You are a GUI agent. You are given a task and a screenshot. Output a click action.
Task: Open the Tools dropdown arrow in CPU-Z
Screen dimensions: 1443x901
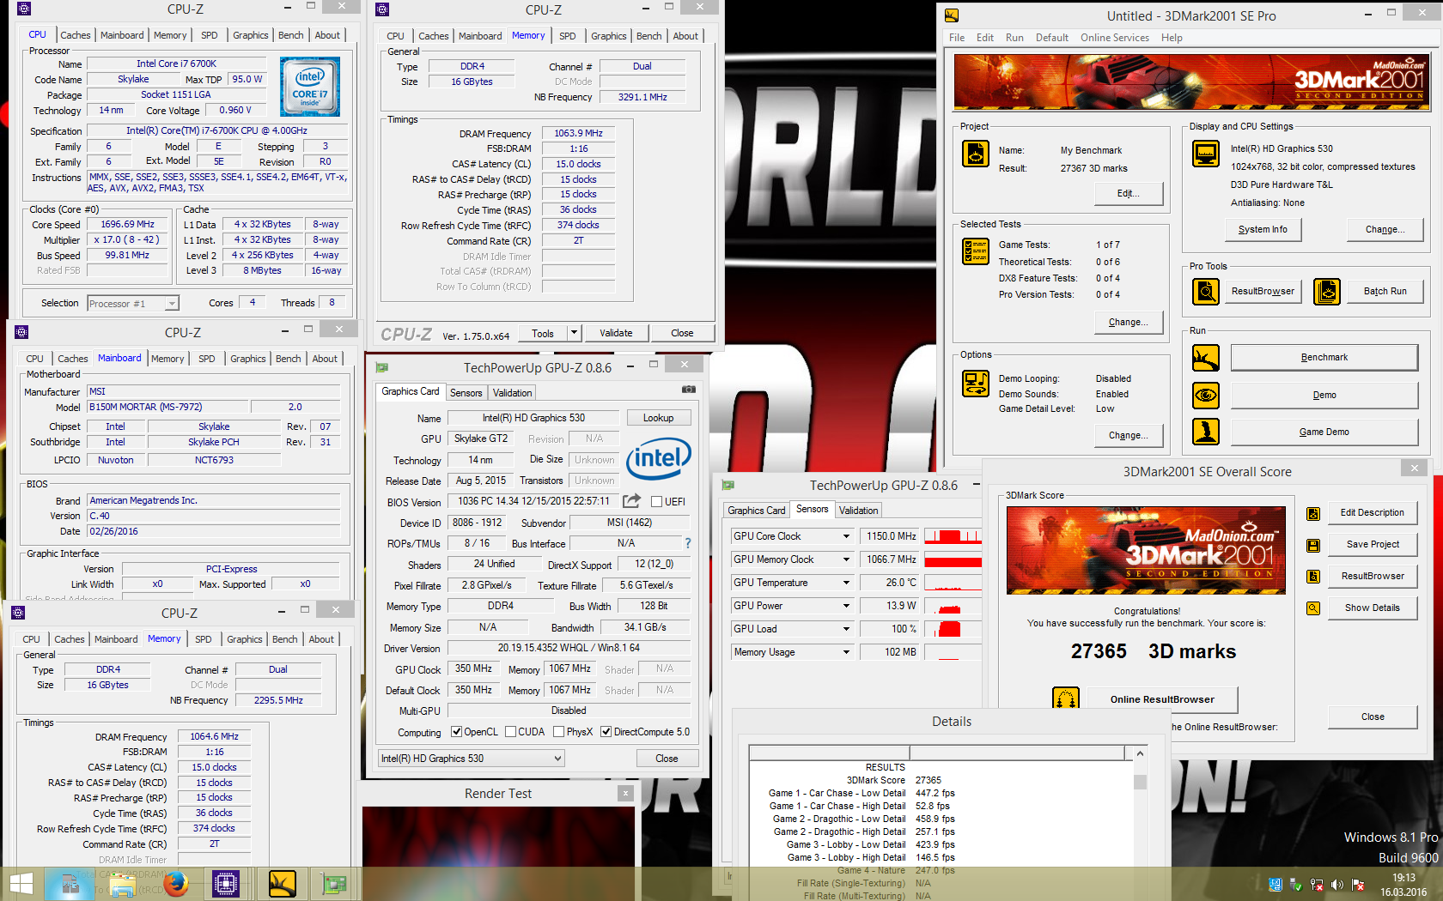click(574, 333)
